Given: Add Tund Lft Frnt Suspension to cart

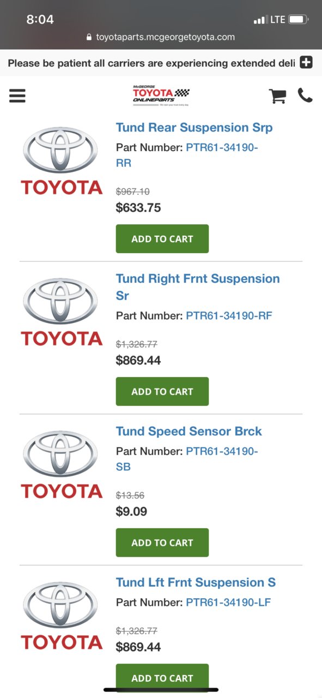Looking at the screenshot, I should point(162,678).
